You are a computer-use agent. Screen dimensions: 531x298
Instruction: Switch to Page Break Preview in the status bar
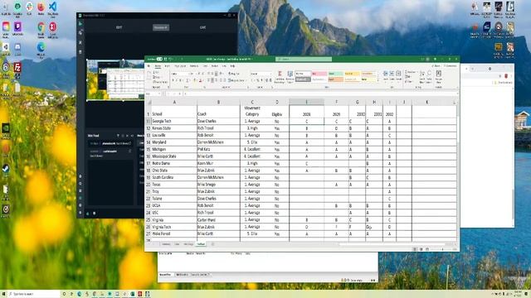(427, 249)
